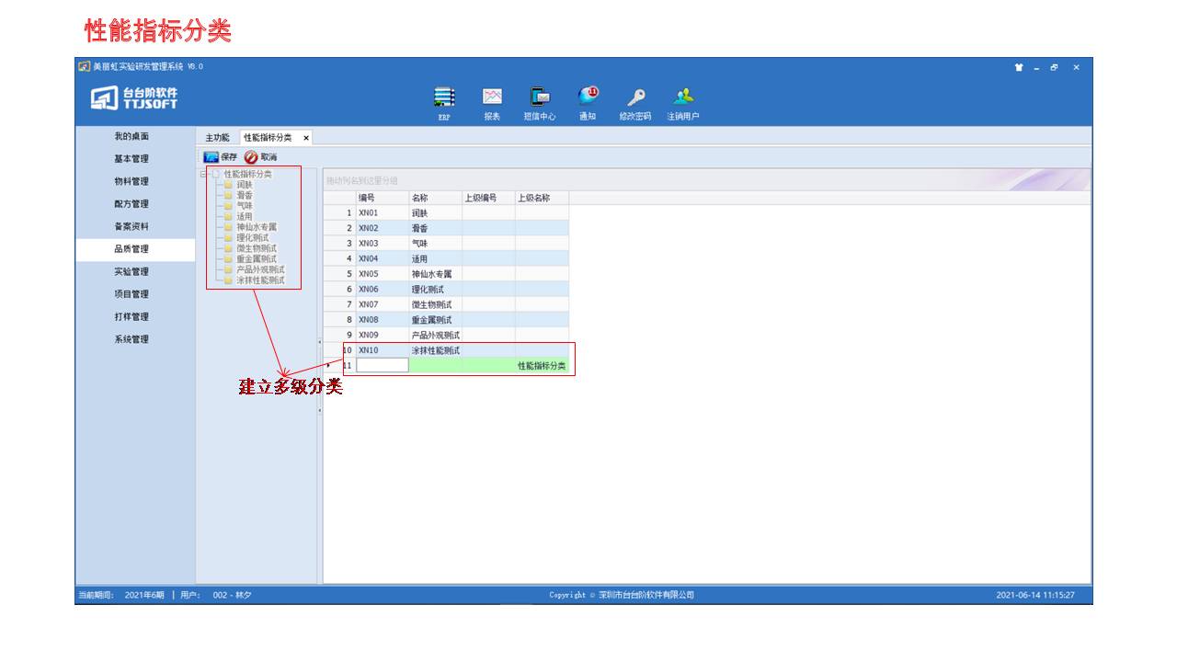Click the date and time in status bar
Image resolution: width=1177 pixels, height=662 pixels.
pos(1035,595)
